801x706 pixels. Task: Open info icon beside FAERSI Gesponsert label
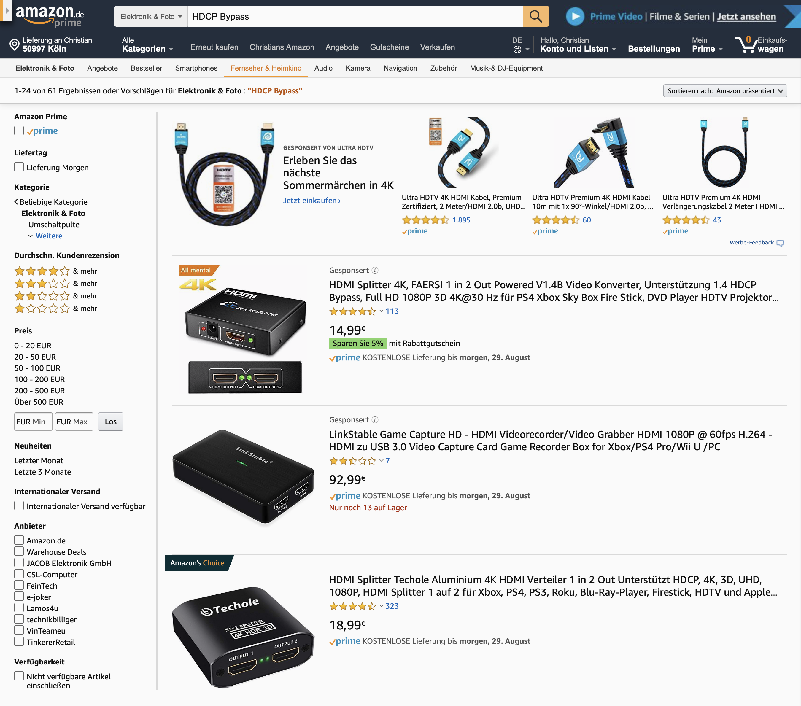375,270
